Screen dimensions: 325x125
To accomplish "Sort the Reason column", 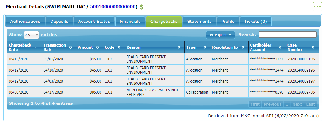I will click(179, 47).
